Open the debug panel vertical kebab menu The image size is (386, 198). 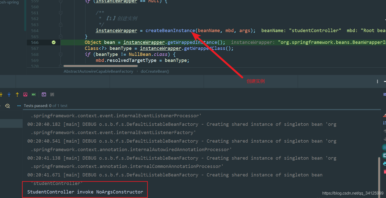click(x=377, y=81)
